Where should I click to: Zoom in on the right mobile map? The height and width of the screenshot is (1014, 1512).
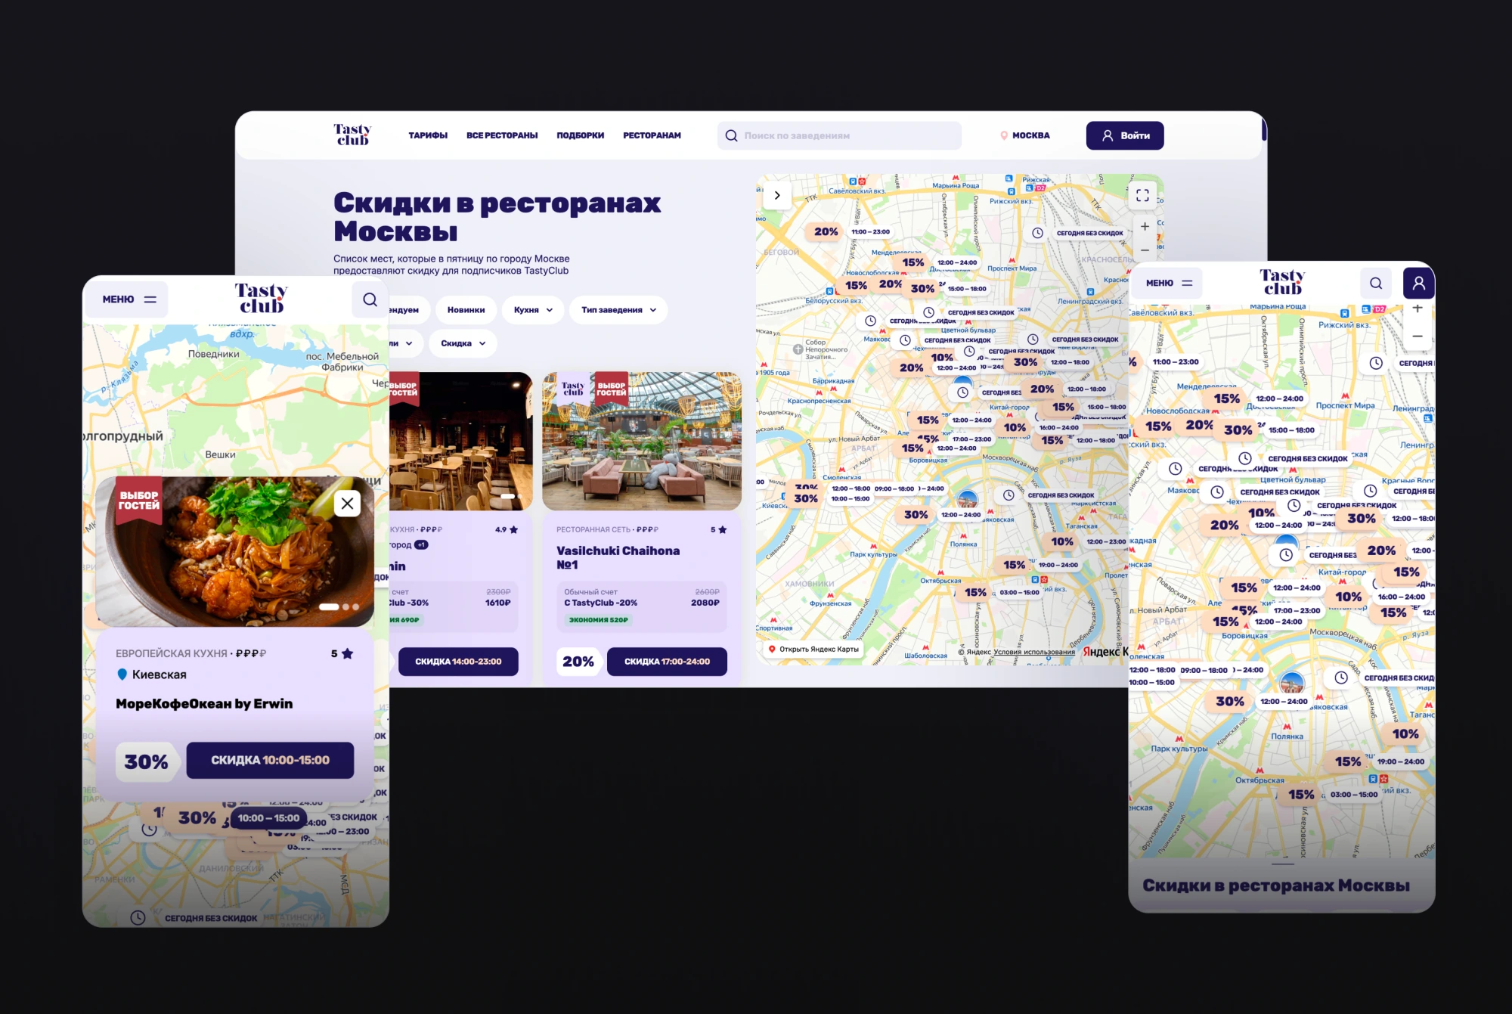point(1417,309)
